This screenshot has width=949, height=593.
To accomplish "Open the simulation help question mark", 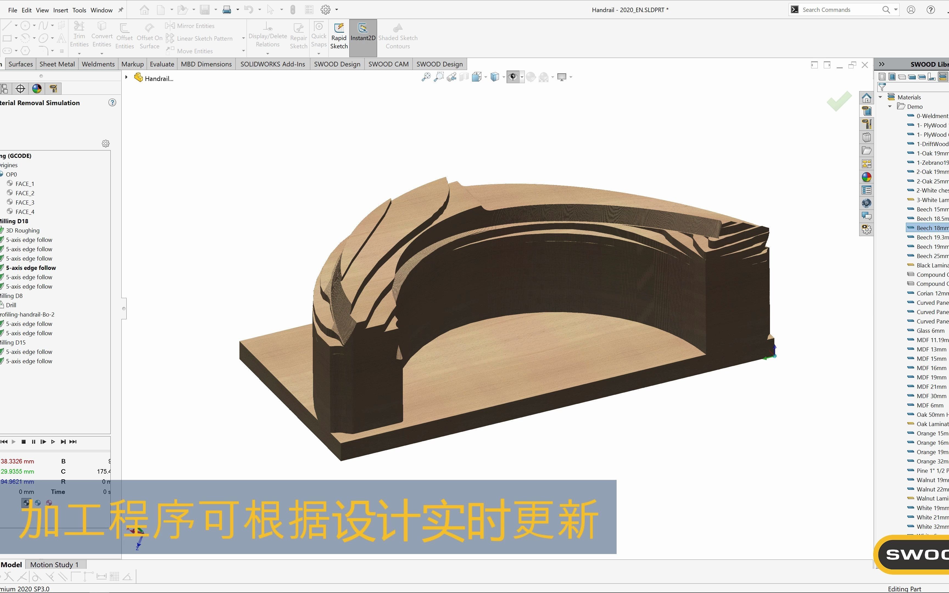I will pos(112,103).
